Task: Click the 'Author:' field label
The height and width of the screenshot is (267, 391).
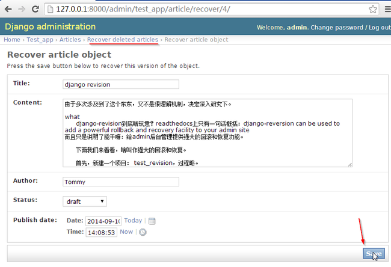Action: (x=25, y=181)
